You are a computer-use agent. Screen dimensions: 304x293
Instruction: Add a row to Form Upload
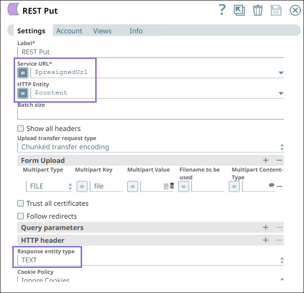(x=266, y=160)
